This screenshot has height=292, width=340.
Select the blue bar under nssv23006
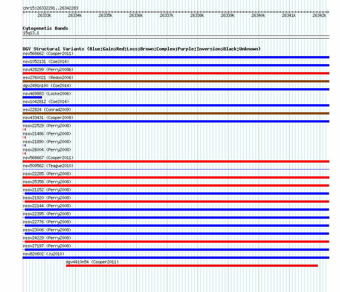176,234
